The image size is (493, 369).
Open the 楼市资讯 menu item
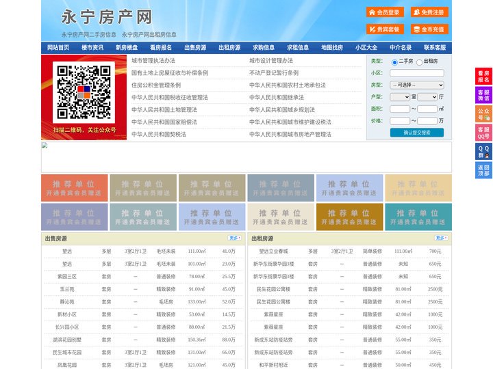(92, 48)
